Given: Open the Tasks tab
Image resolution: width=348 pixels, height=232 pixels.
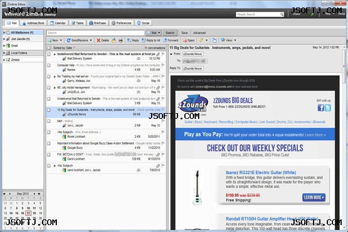Looking at the screenshot, I should coord(77,23).
